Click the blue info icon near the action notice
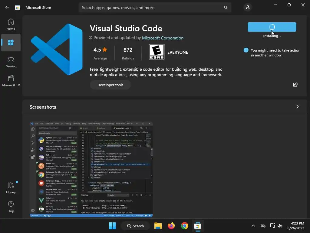Screen dimensions: 310x233 (246, 50)
